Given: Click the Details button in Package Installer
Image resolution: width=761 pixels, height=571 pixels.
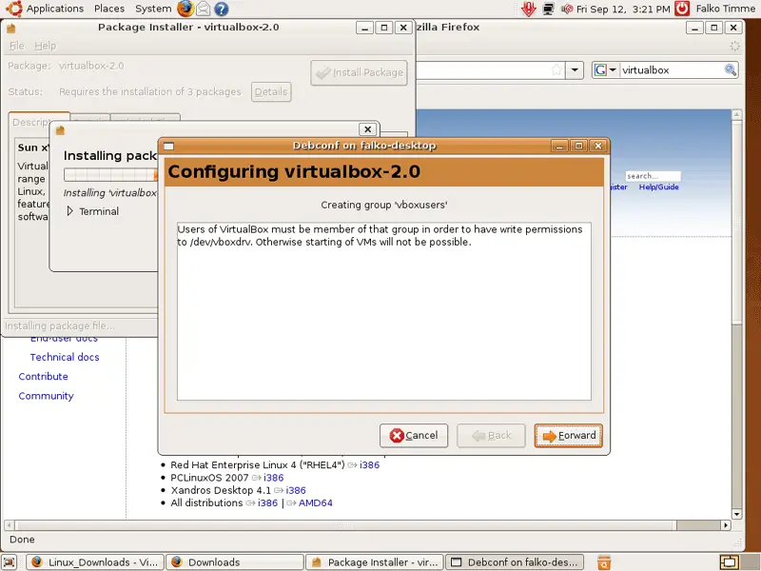Looking at the screenshot, I should pyautogui.click(x=271, y=91).
